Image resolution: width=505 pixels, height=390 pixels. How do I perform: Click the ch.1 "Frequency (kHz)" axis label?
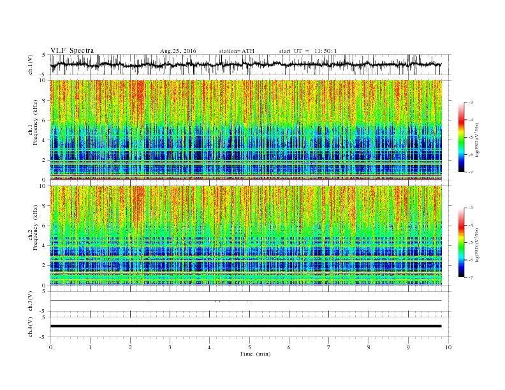[35, 122]
